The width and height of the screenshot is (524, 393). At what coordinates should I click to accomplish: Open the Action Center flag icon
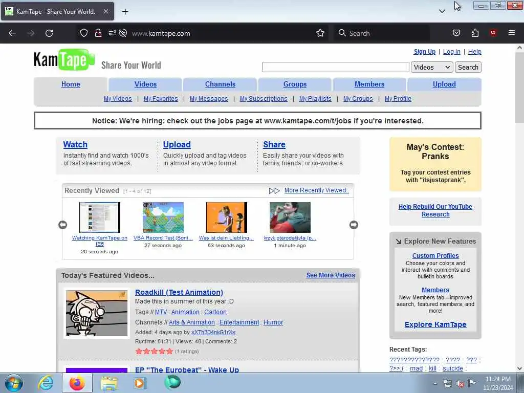pyautogui.click(x=472, y=383)
